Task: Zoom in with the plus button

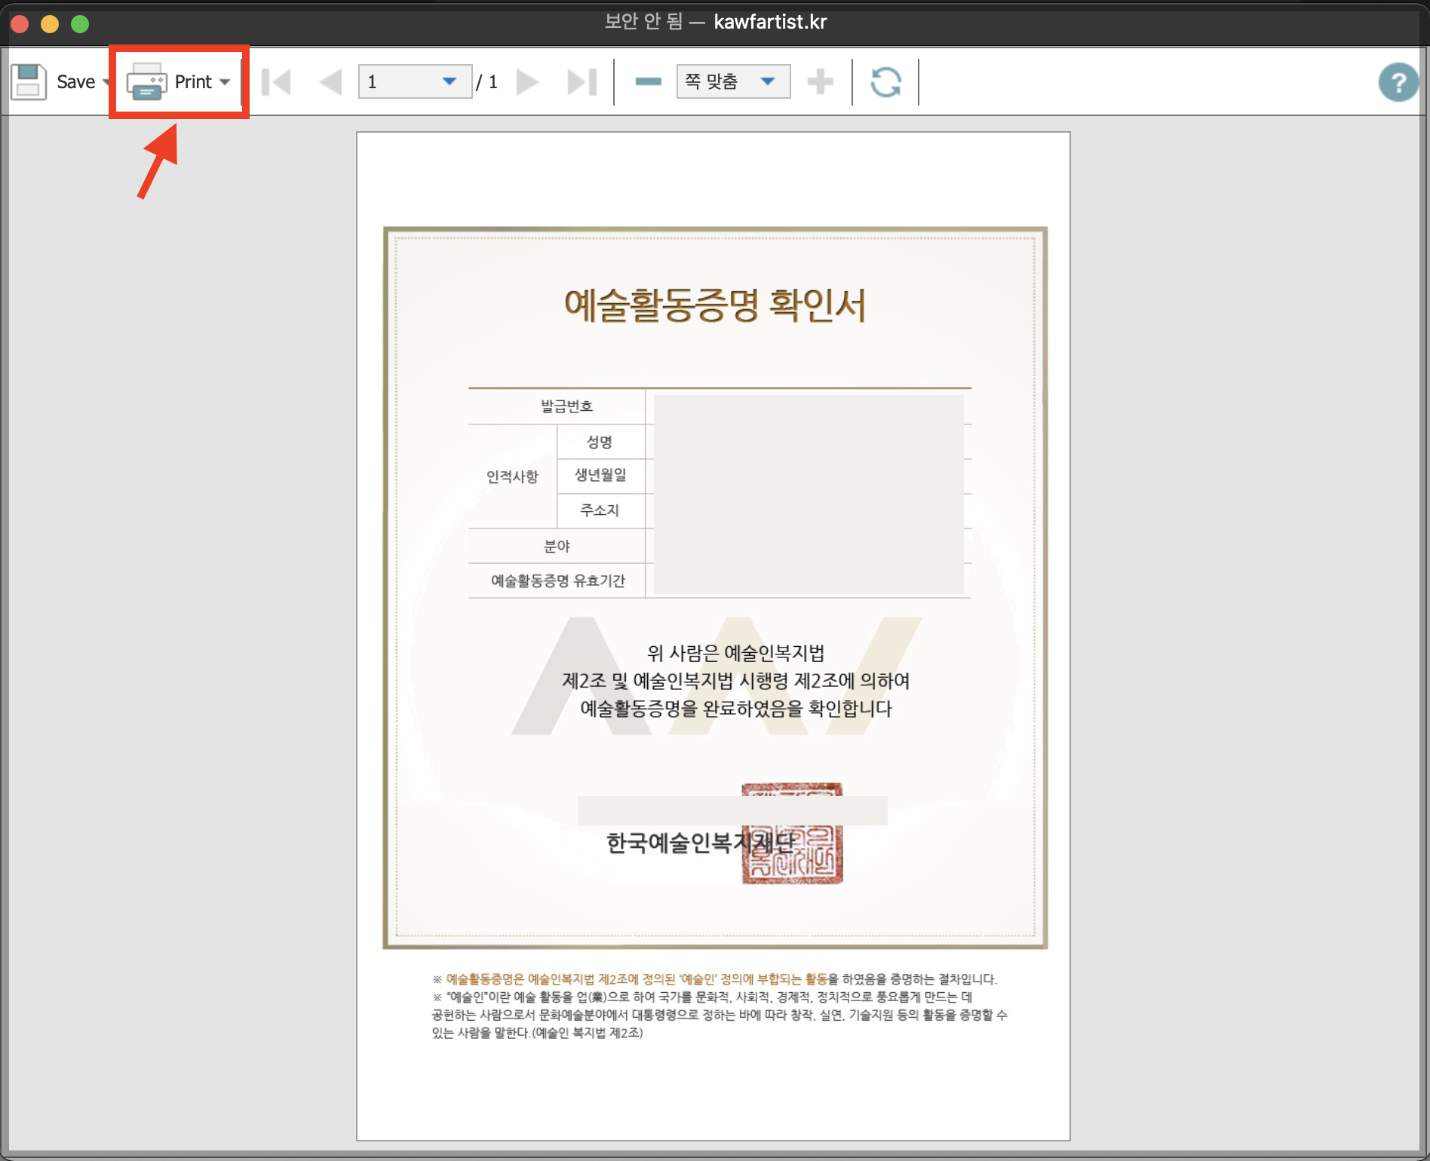Action: click(820, 81)
